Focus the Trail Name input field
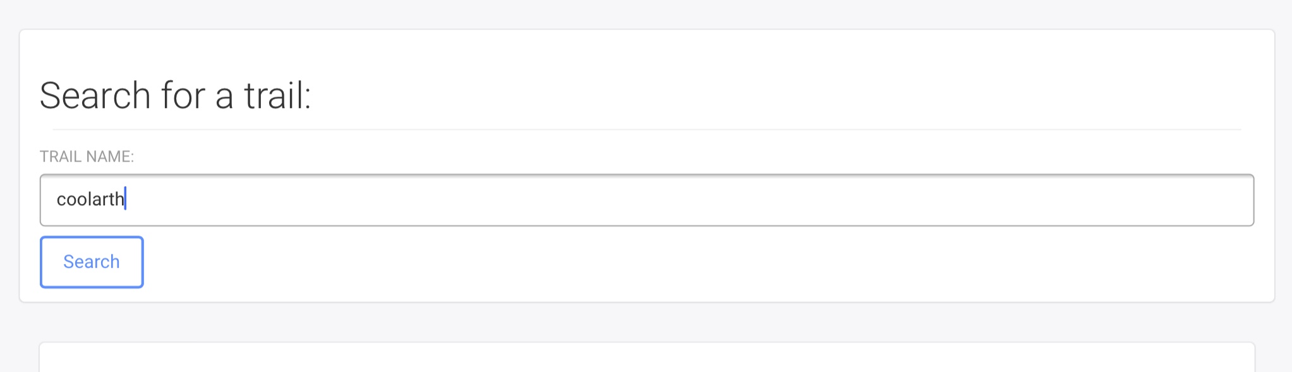1292x372 pixels. point(646,200)
